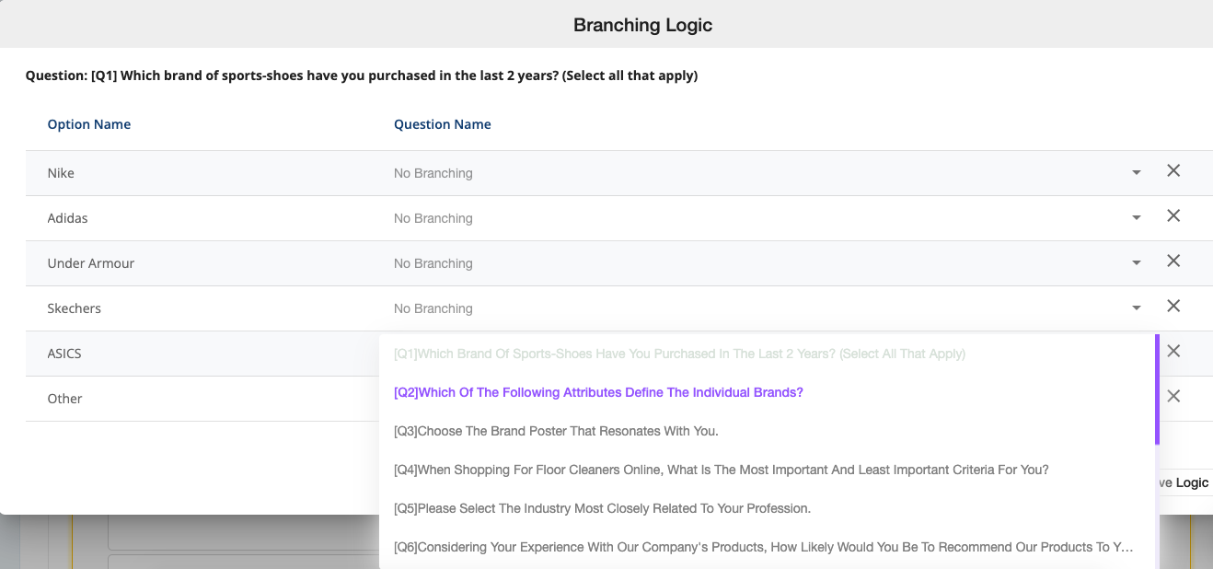Viewport: 1213px width, 569px height.
Task: Remove branching for the Other option
Action: pyautogui.click(x=1173, y=396)
